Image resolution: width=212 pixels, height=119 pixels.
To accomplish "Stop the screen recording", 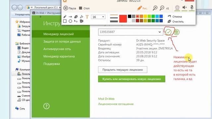I will point(84,8).
